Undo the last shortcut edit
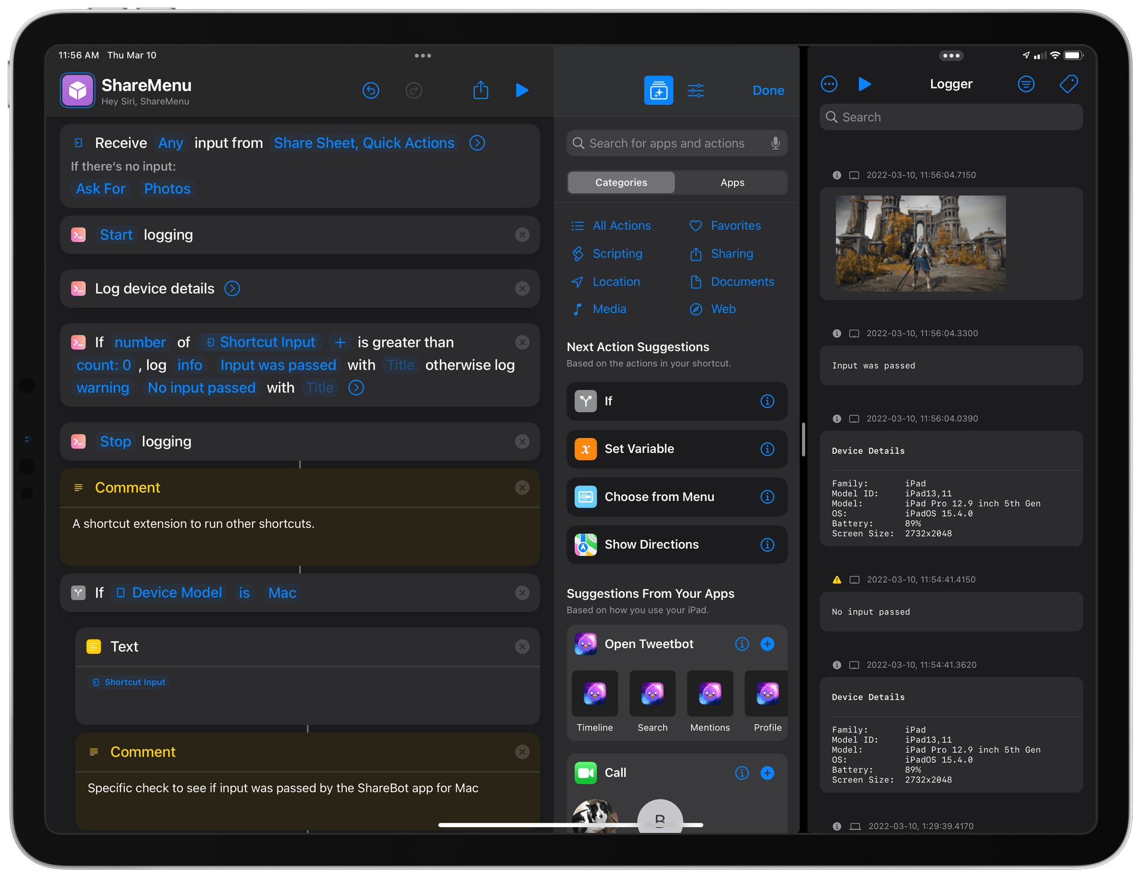This screenshot has height=879, width=1142. click(x=371, y=90)
